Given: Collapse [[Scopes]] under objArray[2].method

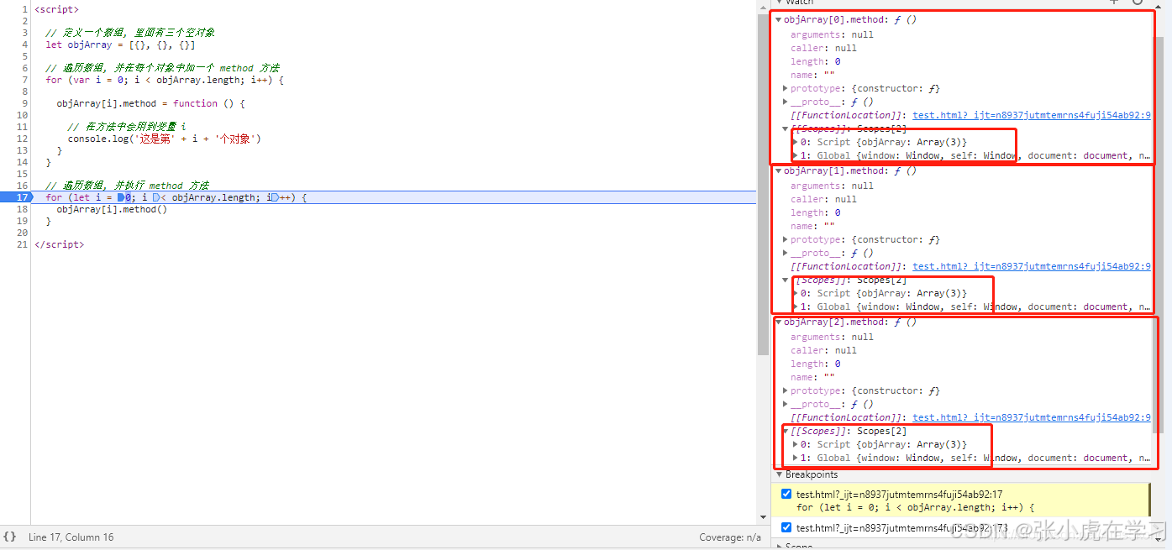Looking at the screenshot, I should pyautogui.click(x=786, y=431).
